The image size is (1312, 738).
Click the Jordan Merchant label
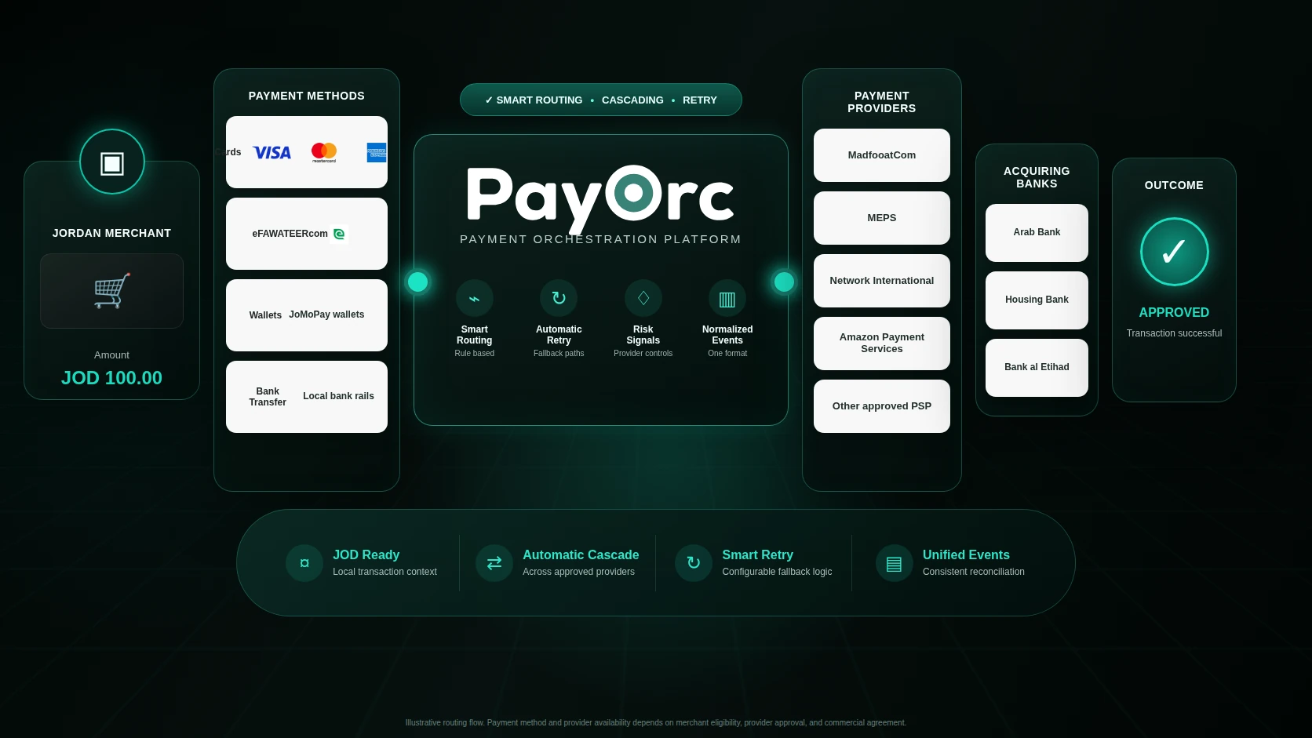pos(111,233)
